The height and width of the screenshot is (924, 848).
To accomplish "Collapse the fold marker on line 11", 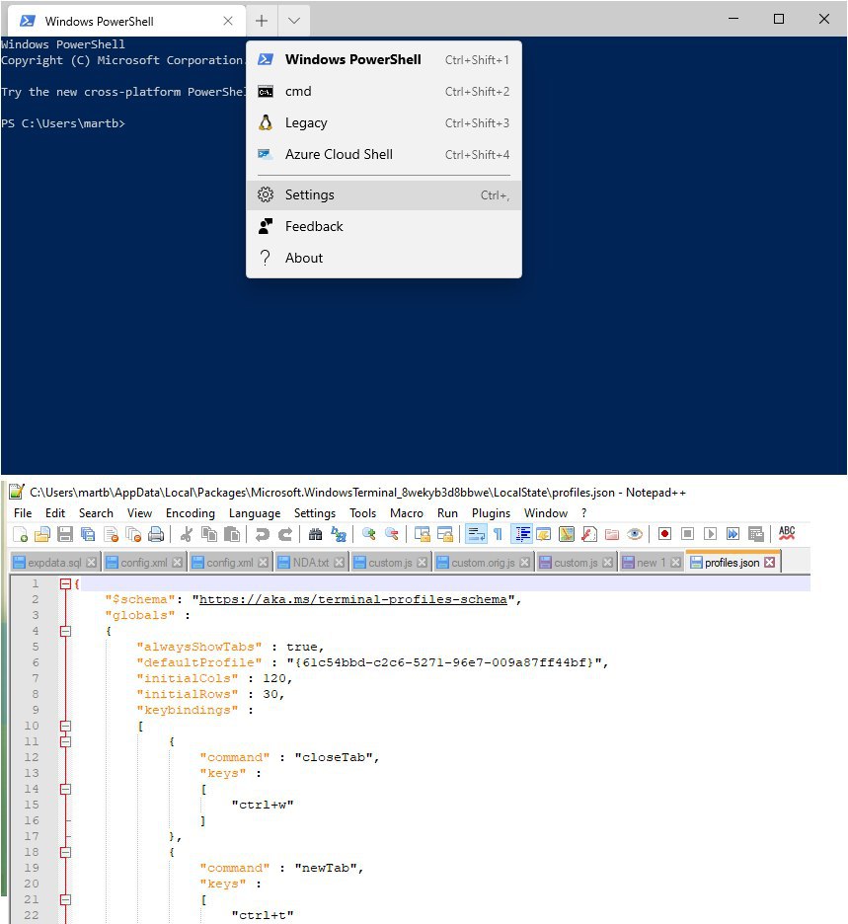I will [x=65, y=742].
